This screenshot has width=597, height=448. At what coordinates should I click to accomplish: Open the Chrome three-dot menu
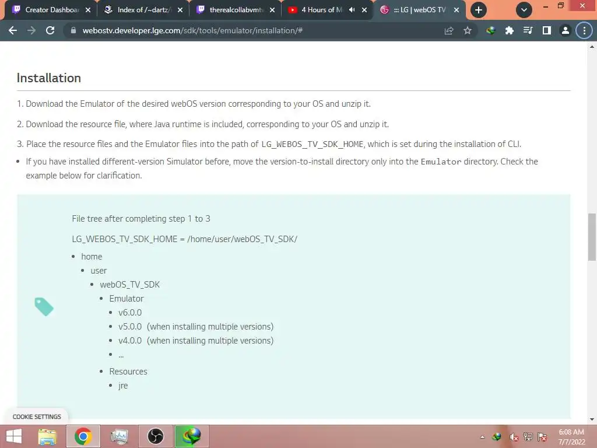pyautogui.click(x=584, y=30)
